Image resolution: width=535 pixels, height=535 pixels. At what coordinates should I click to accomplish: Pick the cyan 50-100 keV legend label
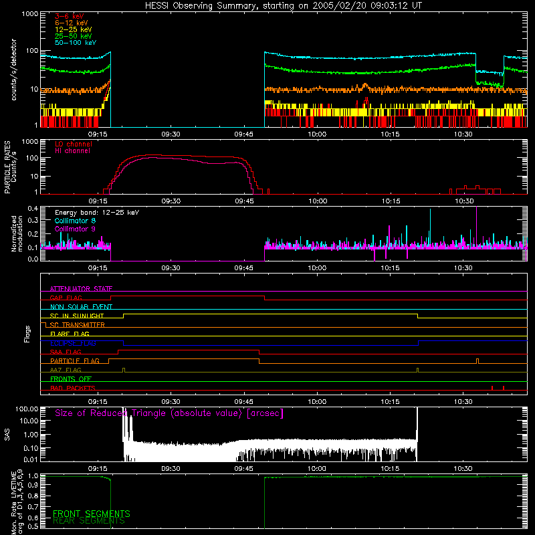[x=75, y=43]
